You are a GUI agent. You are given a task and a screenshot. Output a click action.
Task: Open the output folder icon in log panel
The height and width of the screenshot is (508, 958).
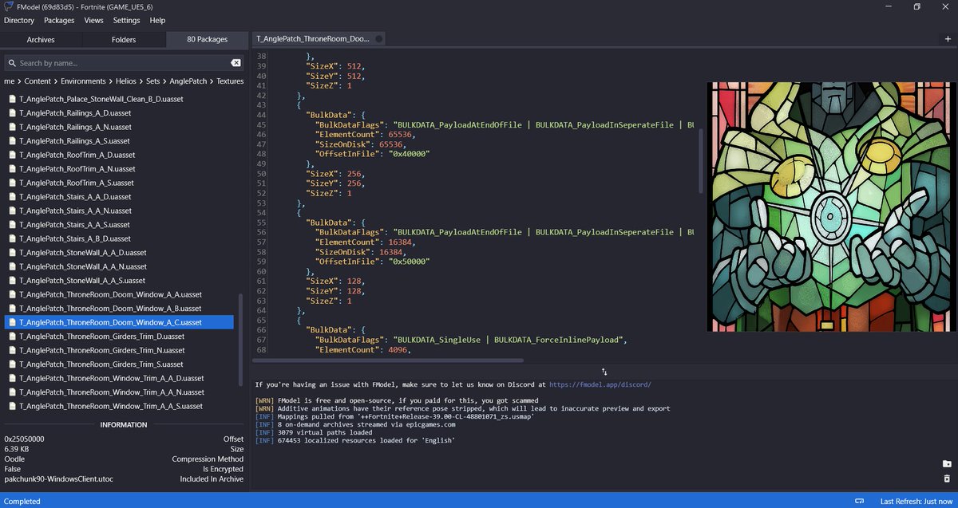[x=947, y=463]
